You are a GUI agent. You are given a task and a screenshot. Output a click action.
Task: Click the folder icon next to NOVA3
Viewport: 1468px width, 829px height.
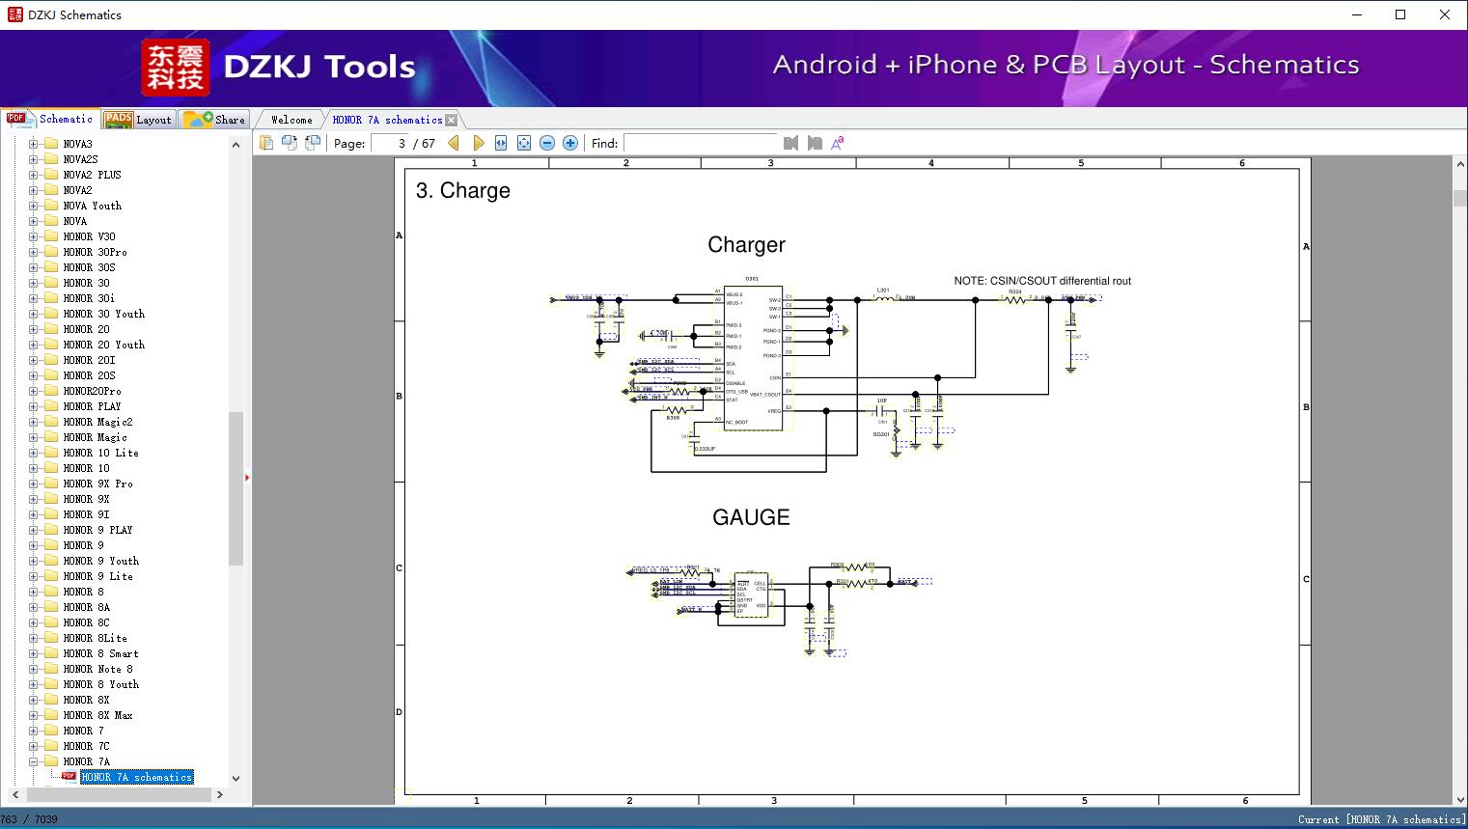(51, 144)
